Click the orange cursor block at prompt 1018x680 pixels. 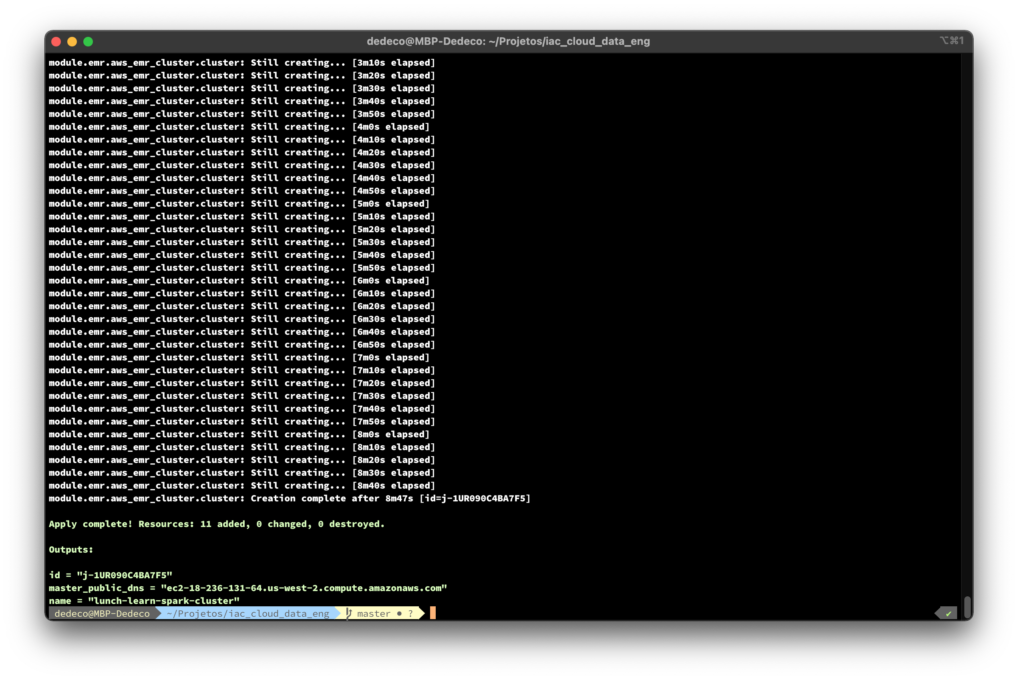click(433, 613)
